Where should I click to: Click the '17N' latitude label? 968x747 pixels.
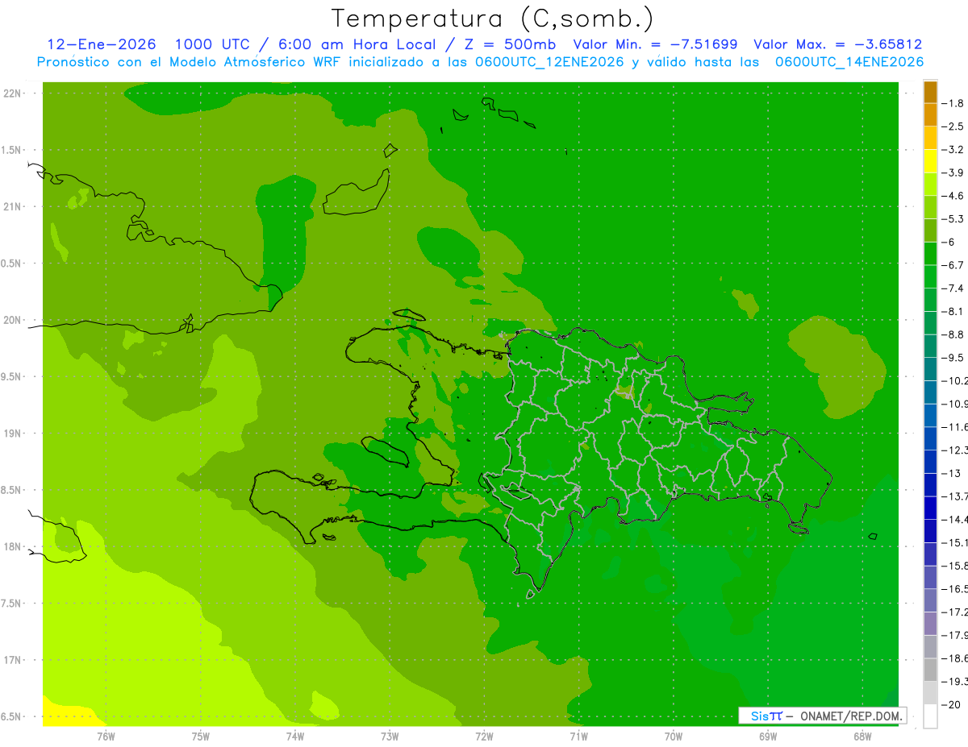point(12,661)
